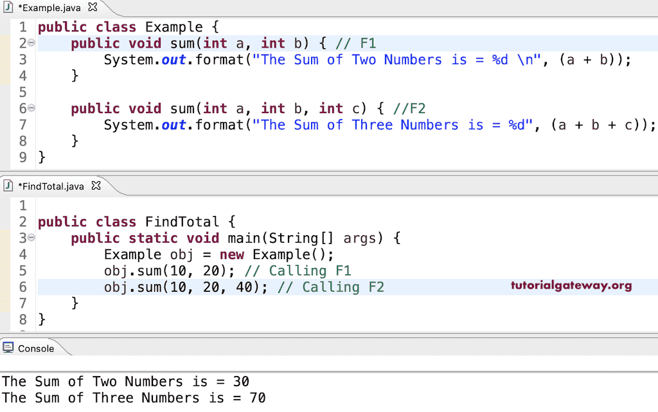Click the Console panel icon
This screenshot has width=658, height=412.
[8, 348]
